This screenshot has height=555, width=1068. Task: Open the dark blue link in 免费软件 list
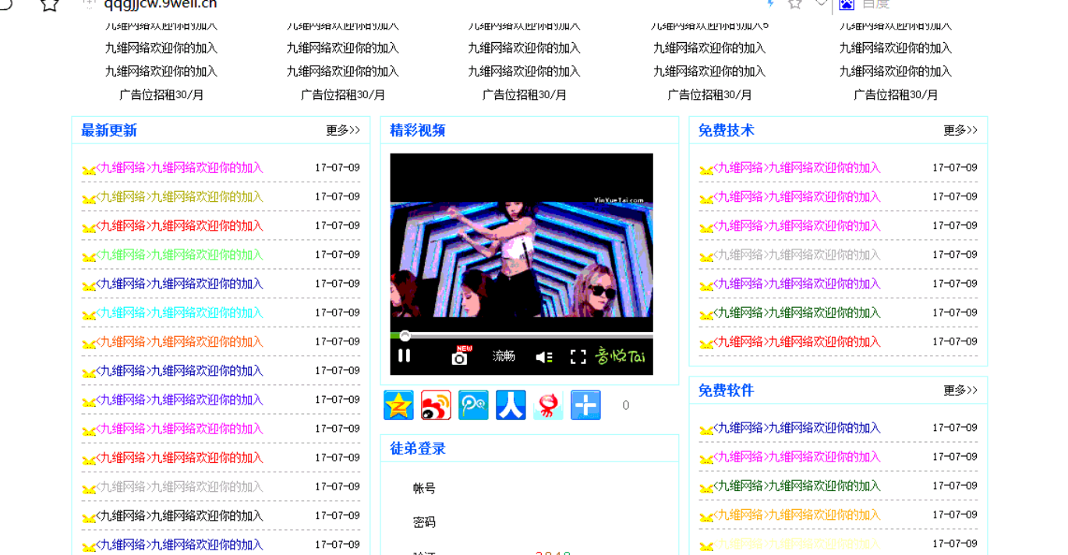tap(797, 428)
